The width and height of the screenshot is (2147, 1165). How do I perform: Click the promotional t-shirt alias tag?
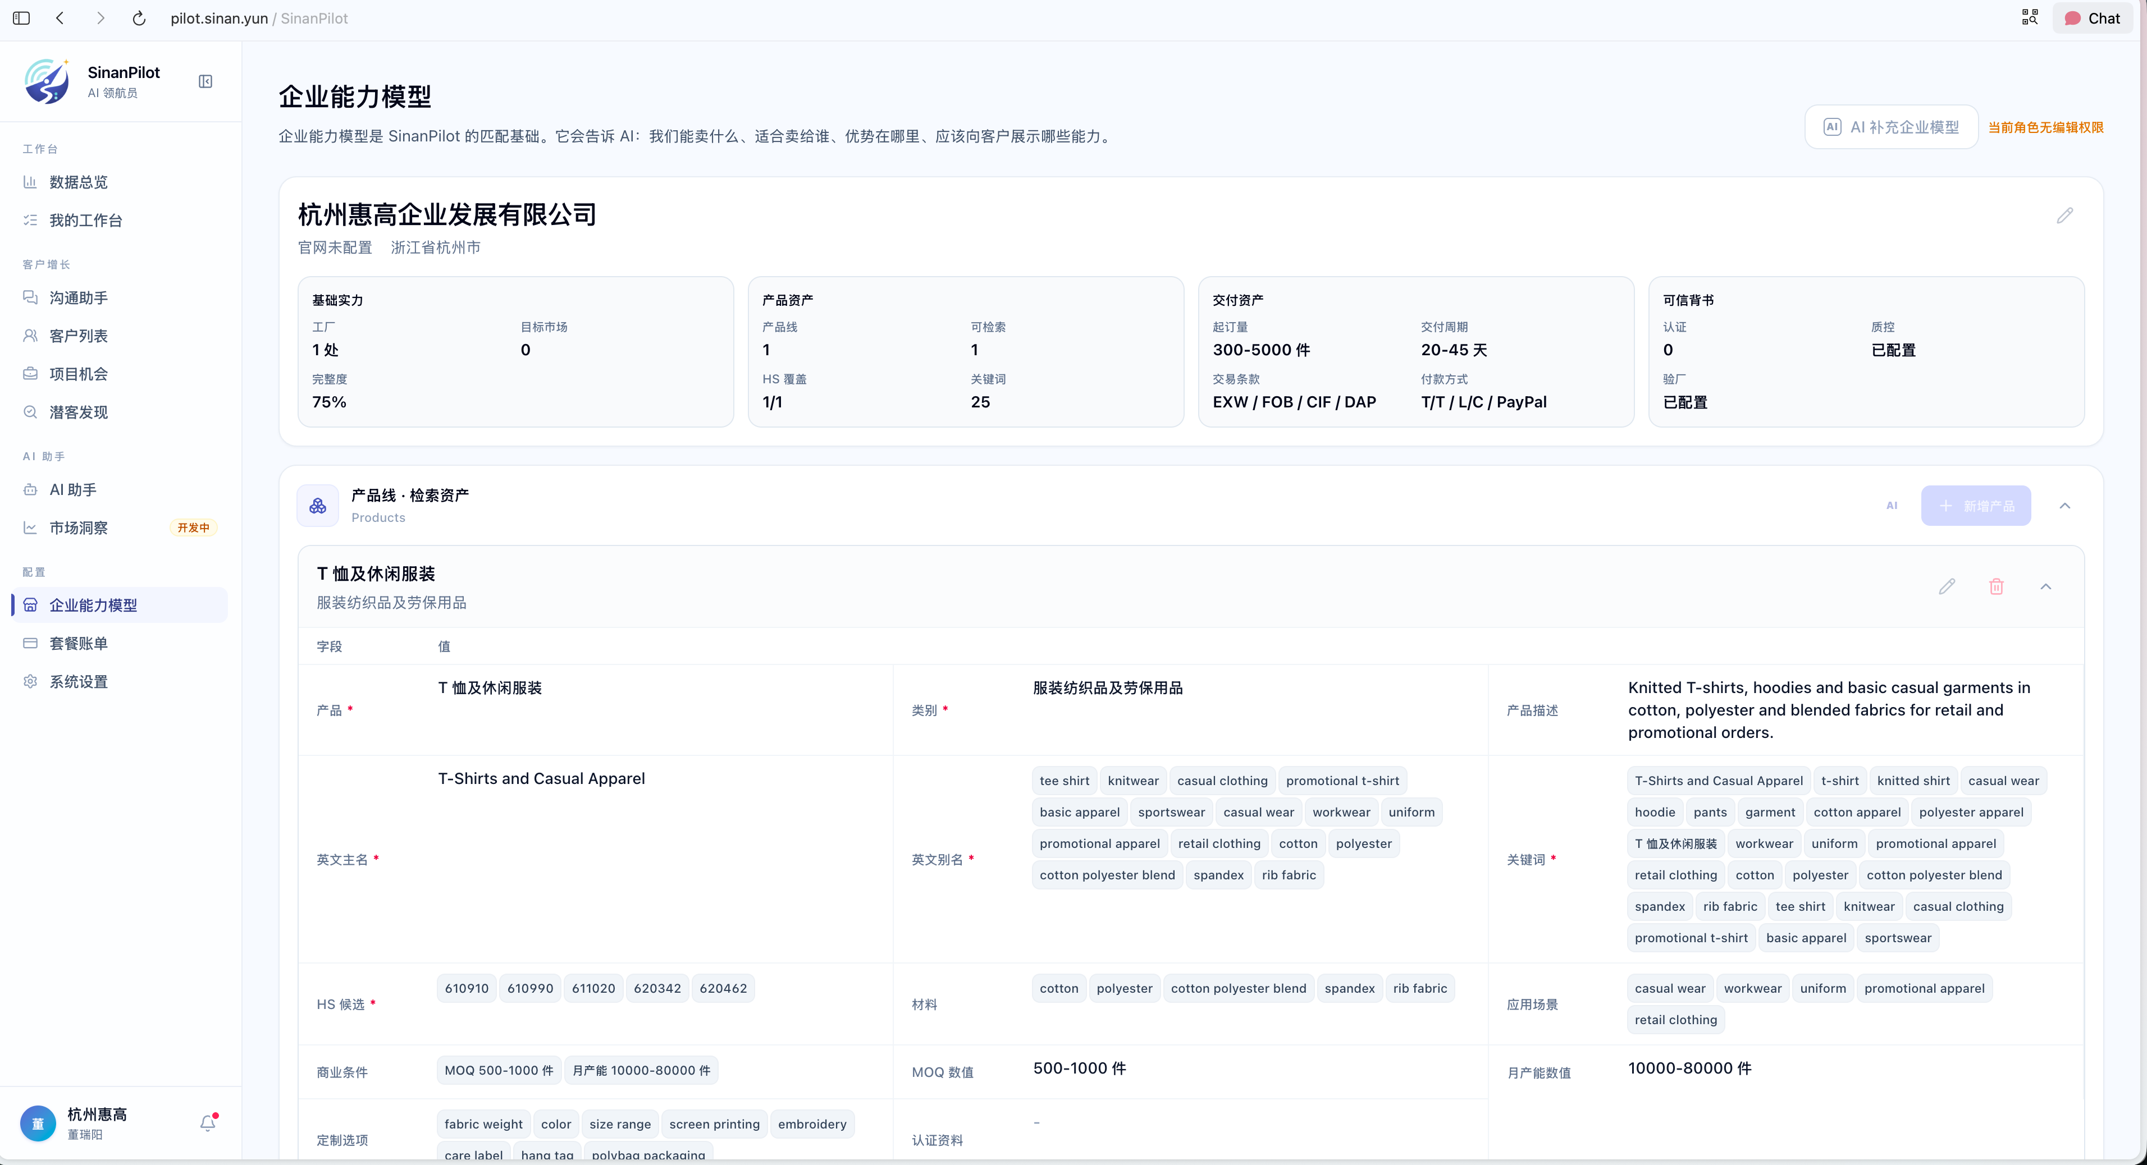[1342, 781]
